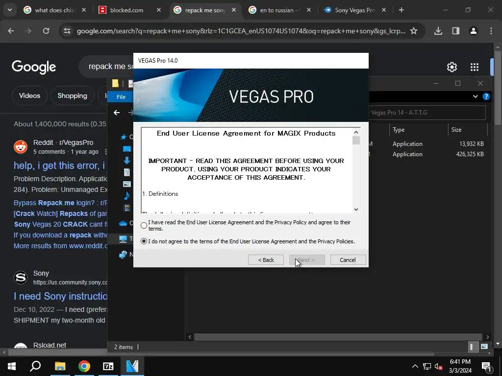
Task: Select This PC icon in Explorer sidebar
Action: pos(123,239)
